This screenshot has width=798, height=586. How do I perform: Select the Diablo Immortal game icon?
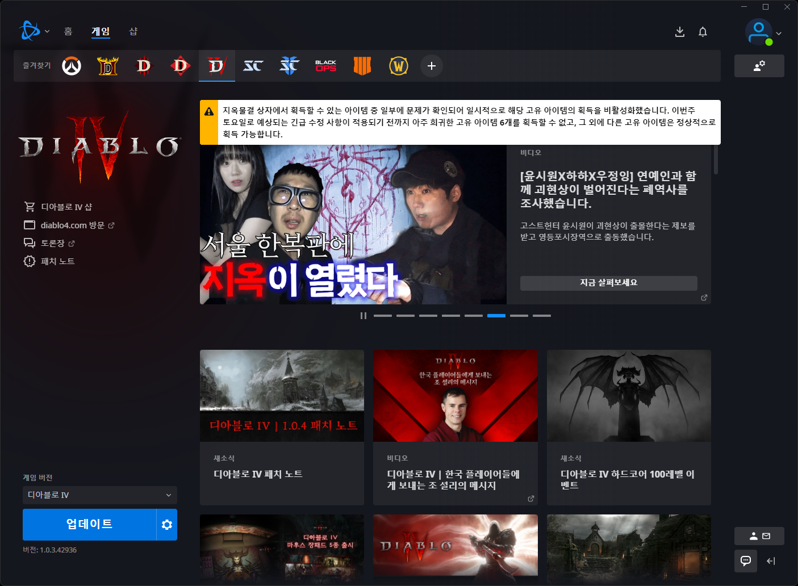(x=181, y=66)
